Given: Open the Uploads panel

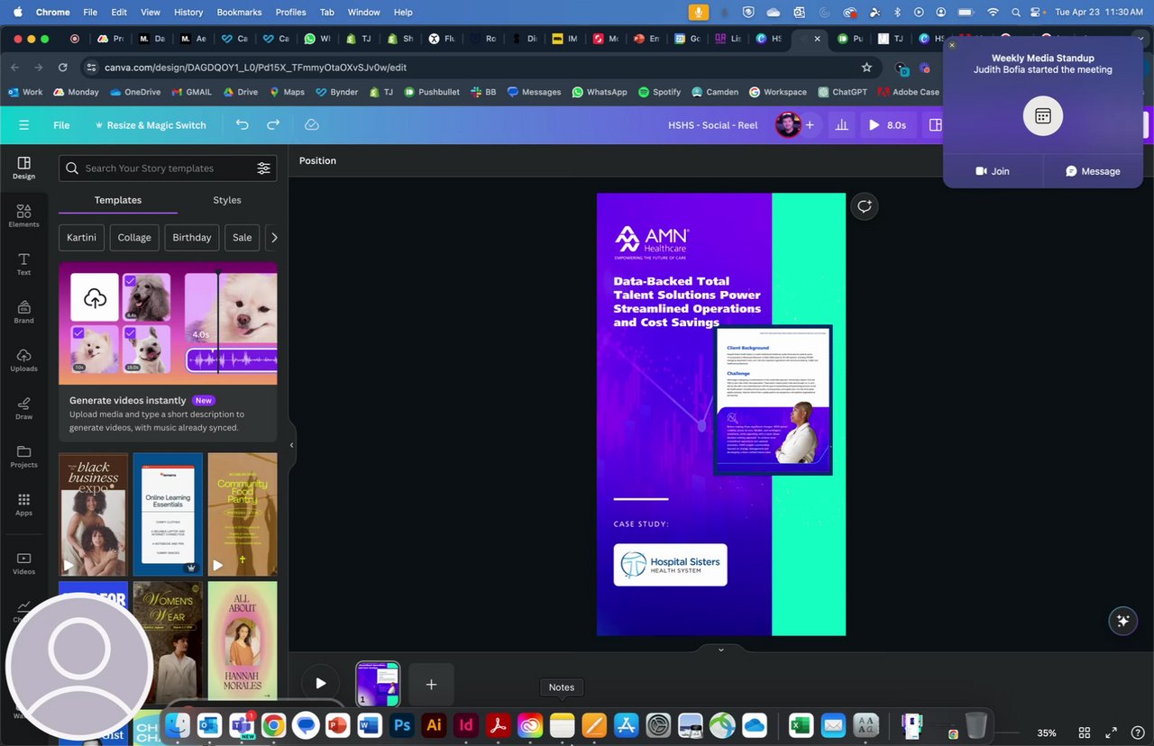Looking at the screenshot, I should tap(23, 360).
